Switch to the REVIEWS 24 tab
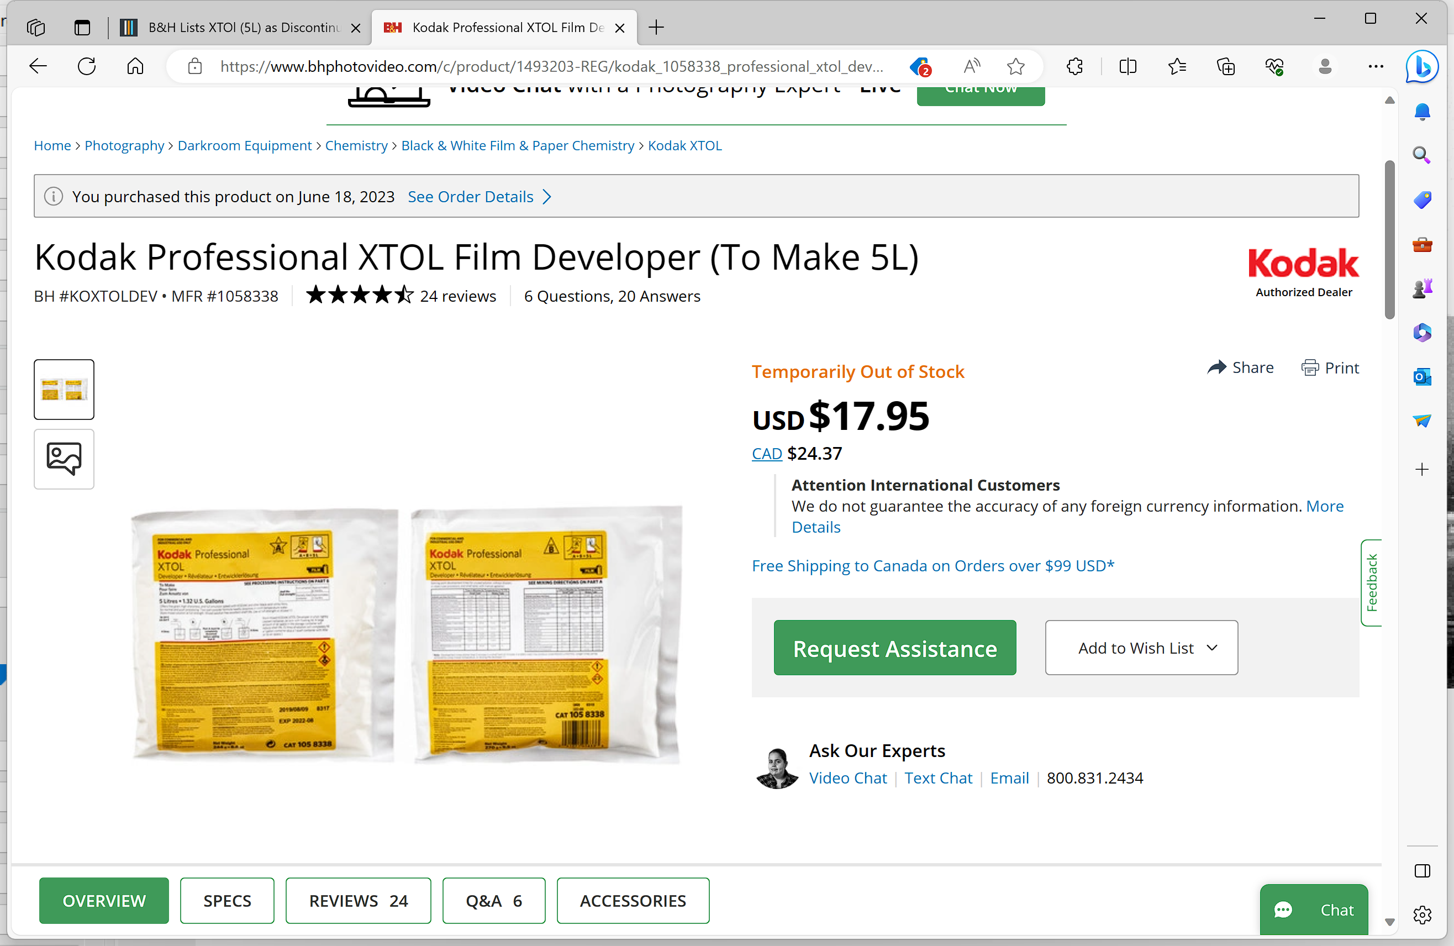This screenshot has width=1454, height=946. pyautogui.click(x=358, y=901)
